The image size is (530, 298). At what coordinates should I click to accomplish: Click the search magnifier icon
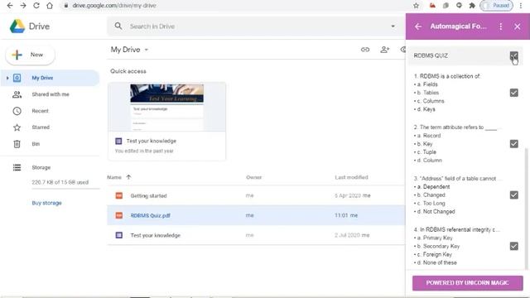point(118,26)
